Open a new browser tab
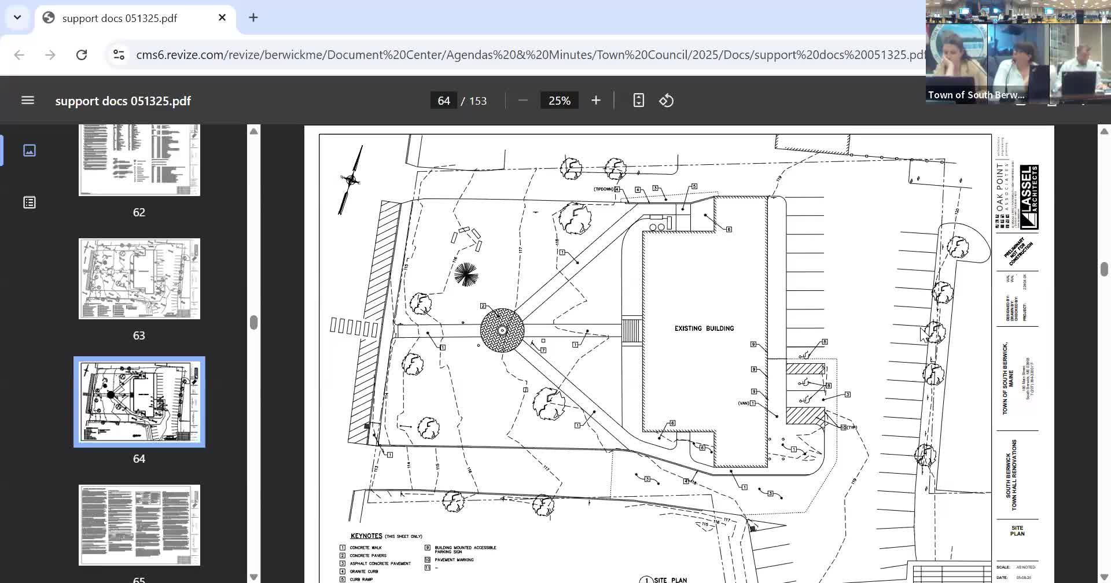The height and width of the screenshot is (583, 1111). point(253,17)
